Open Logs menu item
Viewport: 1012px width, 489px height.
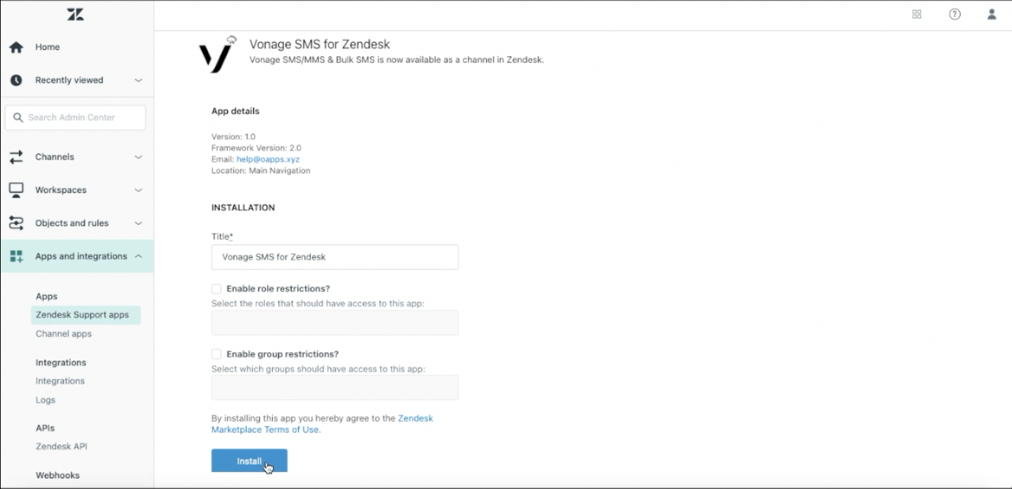point(46,400)
